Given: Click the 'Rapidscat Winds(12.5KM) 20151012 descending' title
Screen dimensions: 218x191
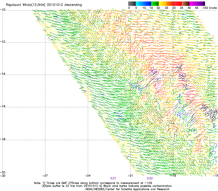Looking at the screenshot, I should point(44,5).
